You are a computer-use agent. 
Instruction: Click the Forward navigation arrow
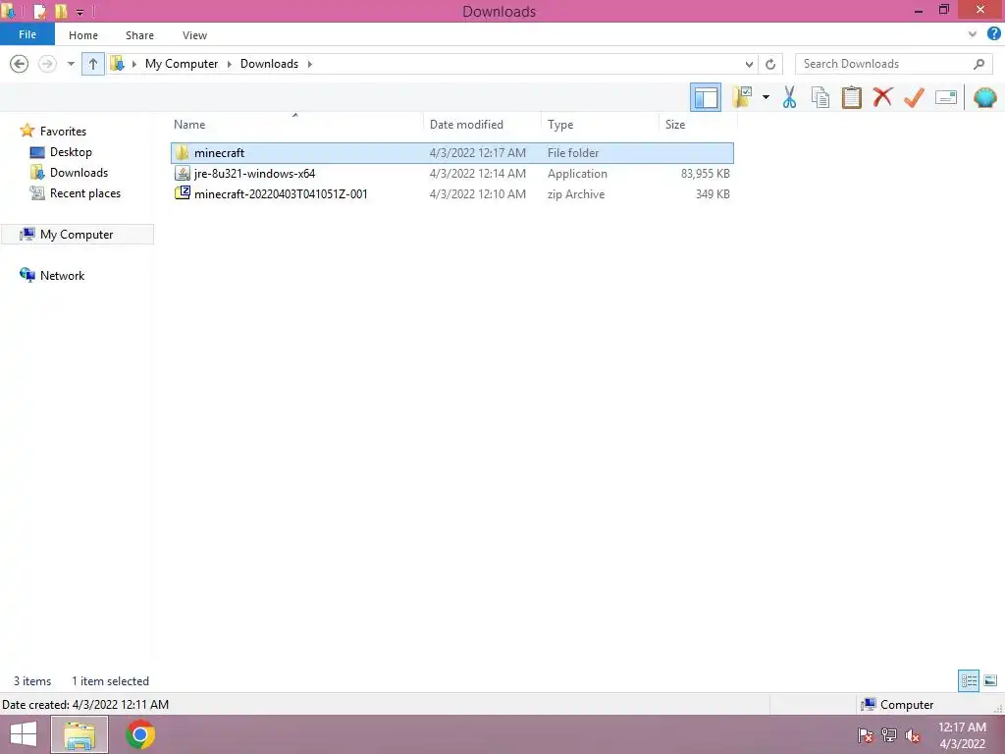tap(47, 64)
